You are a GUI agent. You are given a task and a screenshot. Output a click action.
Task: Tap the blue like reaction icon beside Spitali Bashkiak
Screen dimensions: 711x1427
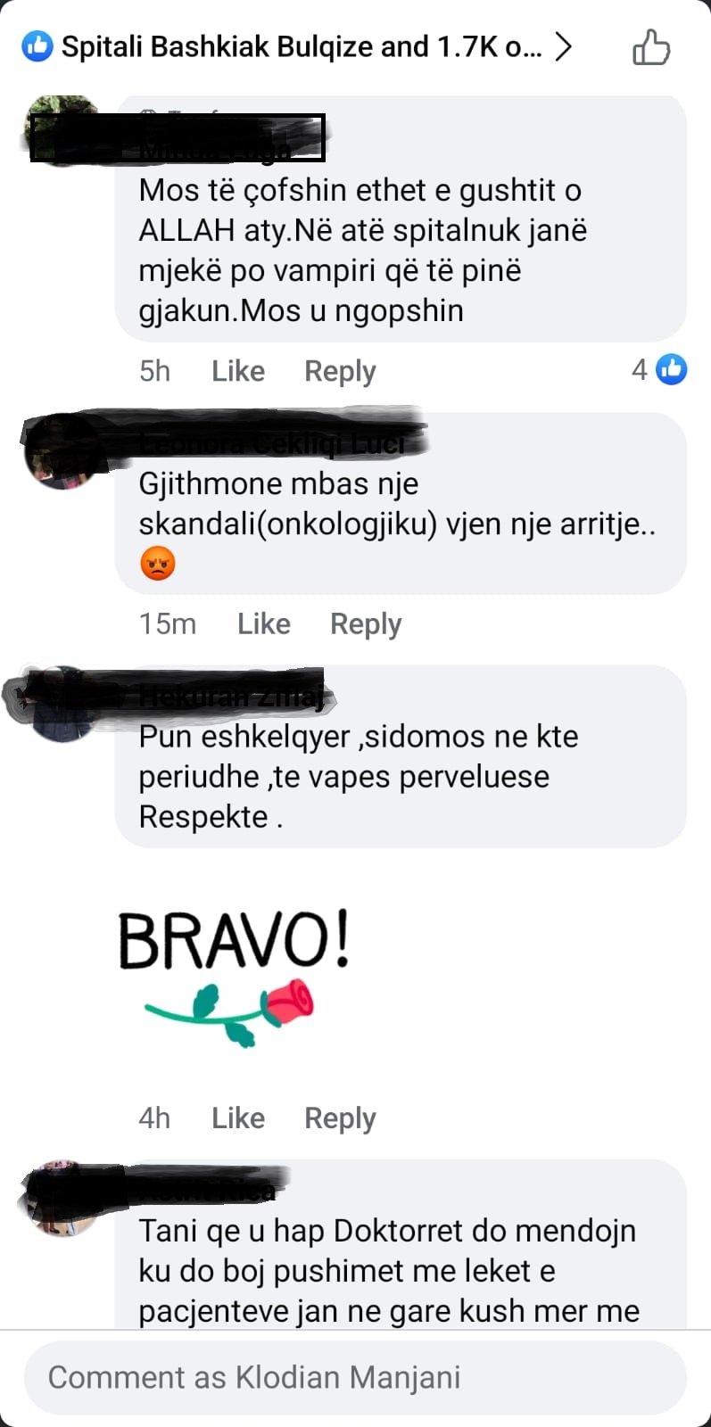pyautogui.click(x=37, y=46)
